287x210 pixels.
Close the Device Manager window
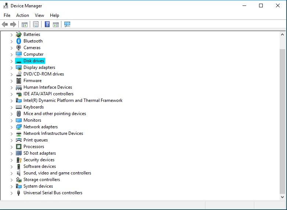[x=278, y=5]
